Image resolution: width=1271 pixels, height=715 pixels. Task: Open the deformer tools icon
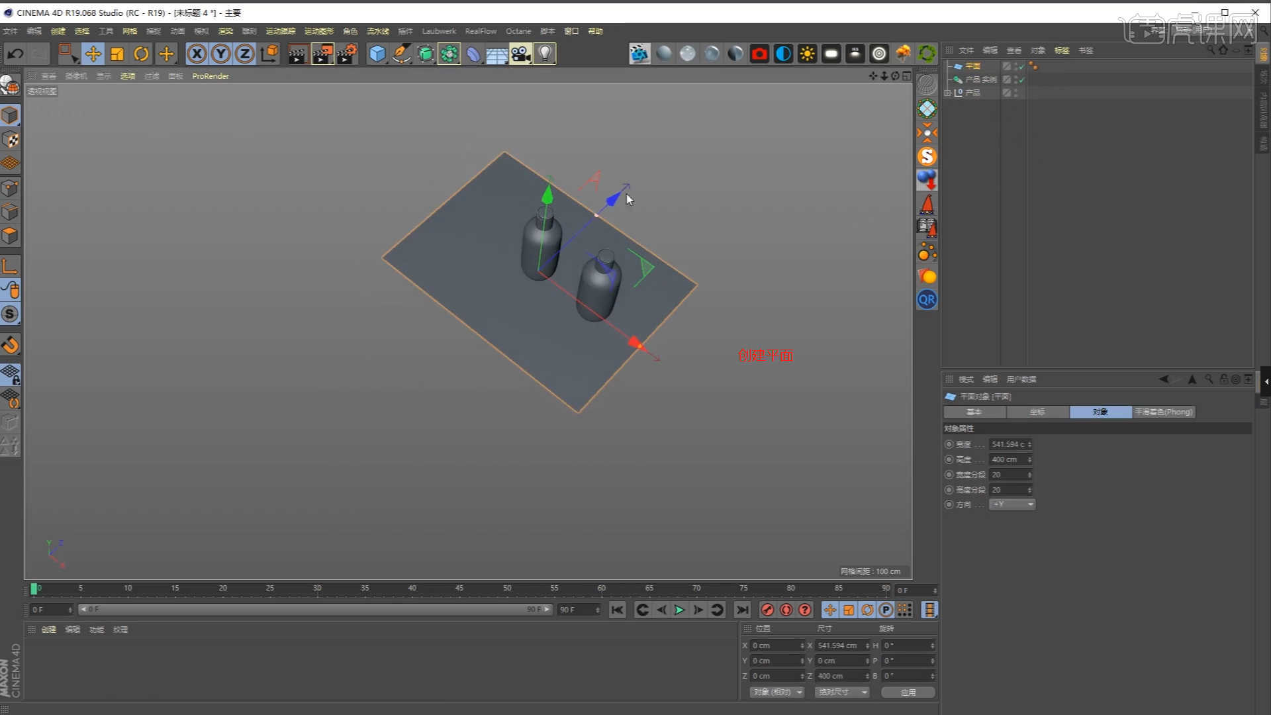pos(473,54)
